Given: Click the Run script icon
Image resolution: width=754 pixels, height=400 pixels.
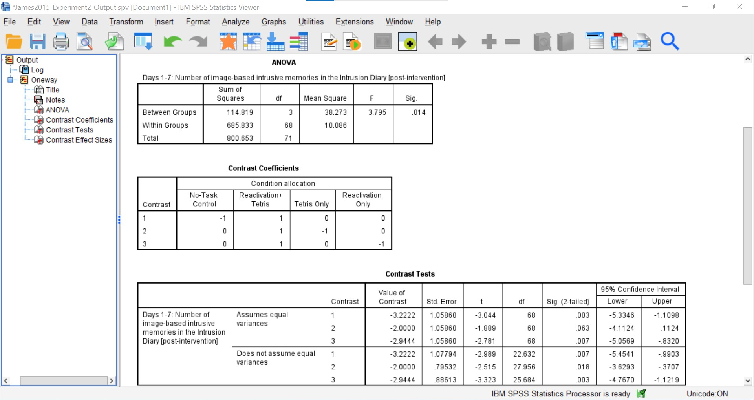Looking at the screenshot, I should [352, 42].
